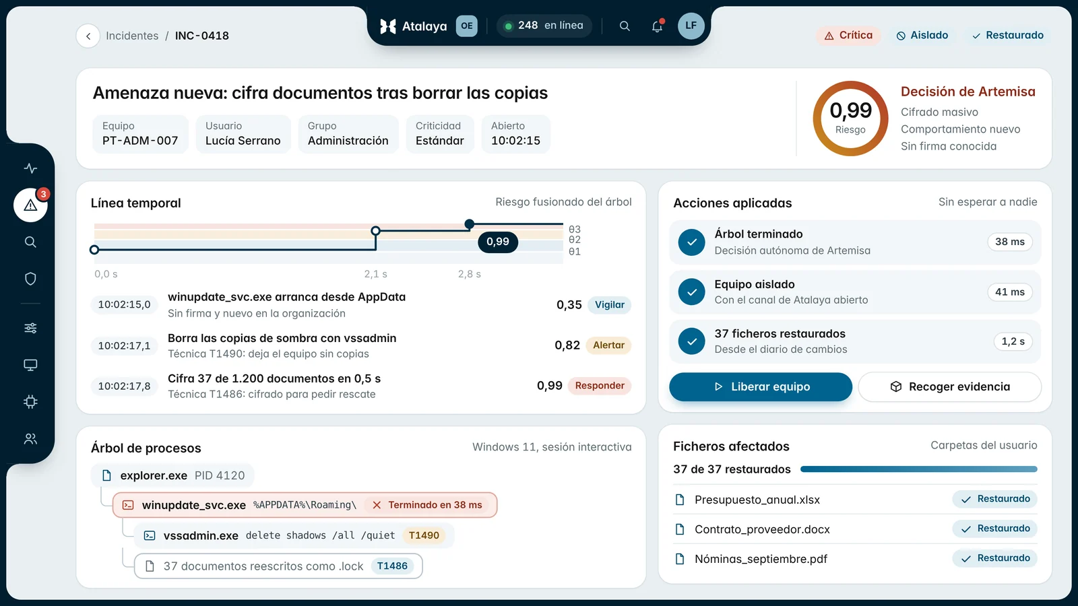Open notifications bell icon
Image resolution: width=1078 pixels, height=606 pixels.
(657, 26)
